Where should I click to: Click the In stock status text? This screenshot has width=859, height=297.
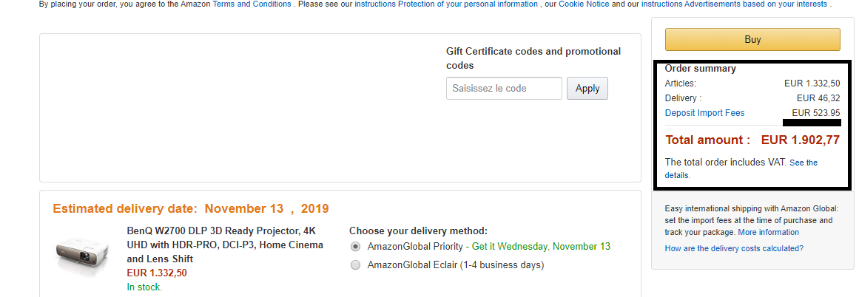coord(144,287)
